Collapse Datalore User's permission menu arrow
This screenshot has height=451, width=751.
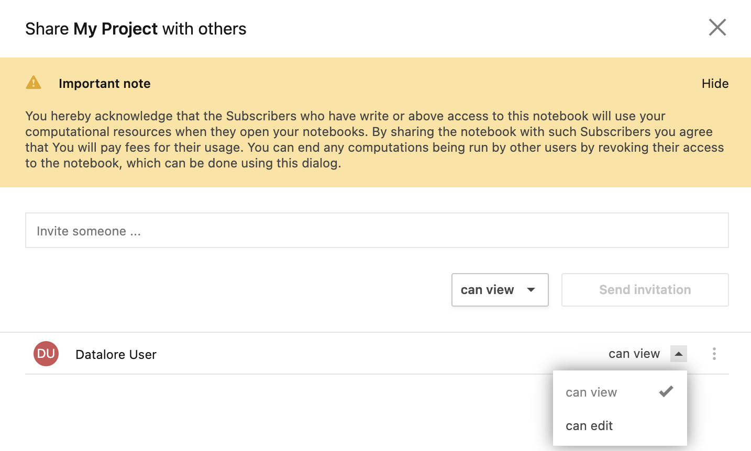coord(678,354)
